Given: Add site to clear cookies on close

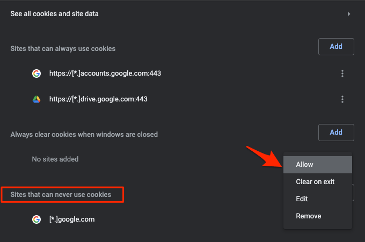Looking at the screenshot, I should tap(336, 132).
